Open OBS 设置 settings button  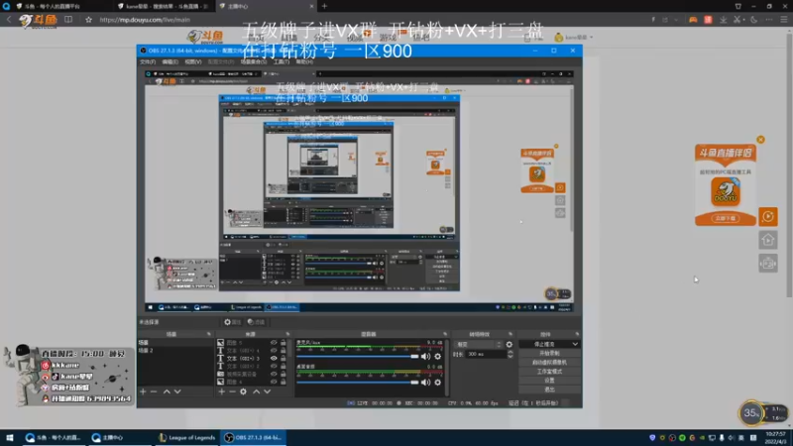[549, 381]
